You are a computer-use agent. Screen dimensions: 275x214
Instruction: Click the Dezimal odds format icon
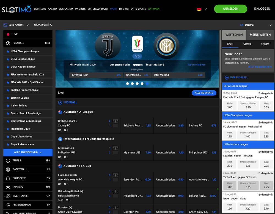click(241, 25)
